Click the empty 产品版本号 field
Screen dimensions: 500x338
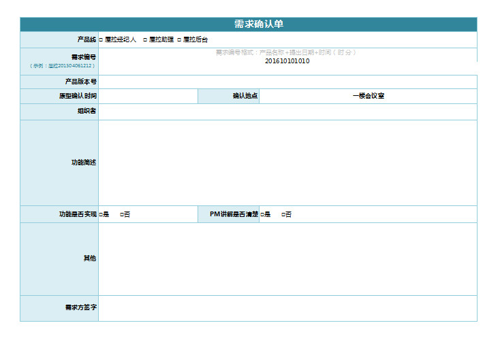click(x=287, y=82)
